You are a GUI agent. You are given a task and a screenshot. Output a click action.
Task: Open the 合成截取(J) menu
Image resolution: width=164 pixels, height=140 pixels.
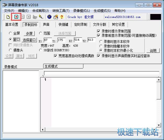[x=40, y=11]
